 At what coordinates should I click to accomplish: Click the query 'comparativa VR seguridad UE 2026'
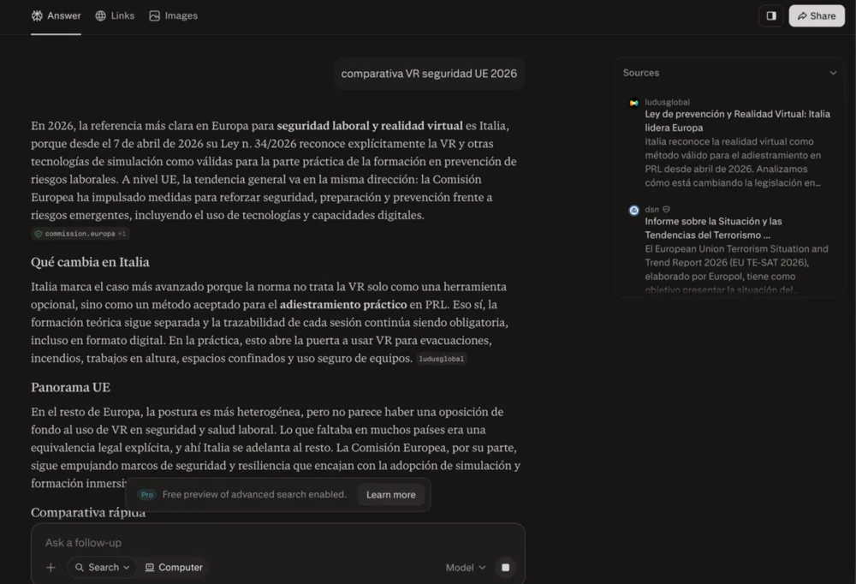pyautogui.click(x=429, y=74)
